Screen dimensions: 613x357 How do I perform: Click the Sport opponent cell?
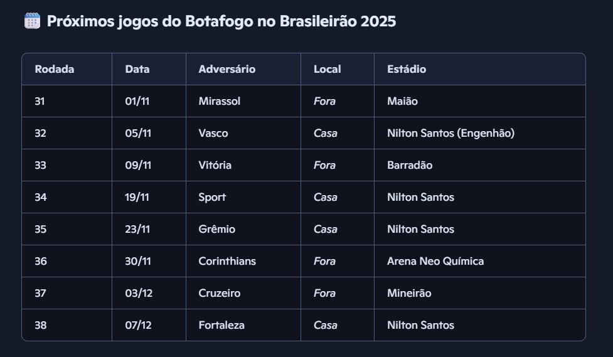tap(212, 197)
